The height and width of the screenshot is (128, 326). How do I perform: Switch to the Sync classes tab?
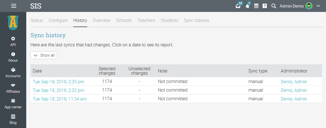pos(196,20)
